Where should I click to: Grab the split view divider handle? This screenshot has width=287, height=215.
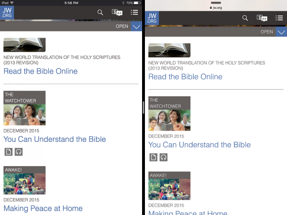coord(143,107)
